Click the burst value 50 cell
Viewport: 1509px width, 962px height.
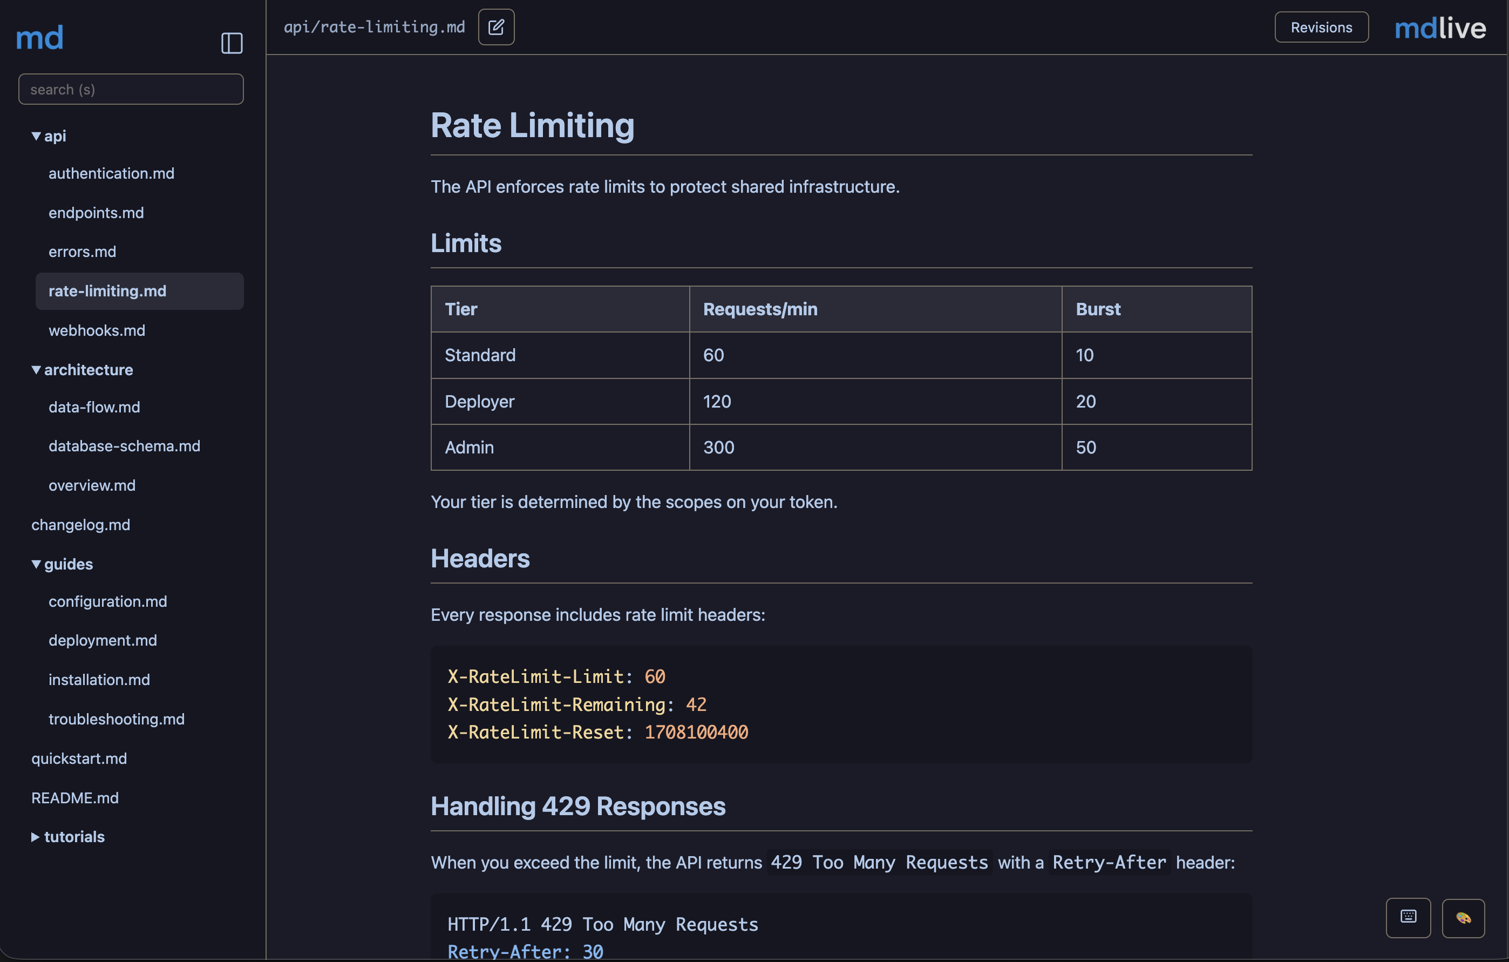click(x=1157, y=448)
